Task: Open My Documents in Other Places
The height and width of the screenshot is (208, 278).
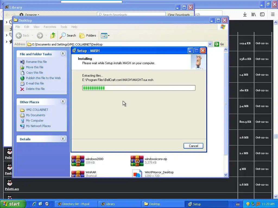Action: pos(36,115)
